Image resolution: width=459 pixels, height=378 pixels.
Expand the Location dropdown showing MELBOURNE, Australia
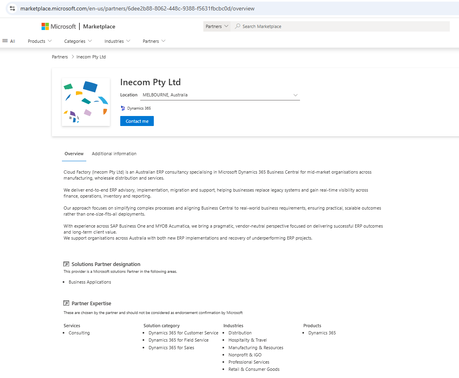pyautogui.click(x=295, y=95)
